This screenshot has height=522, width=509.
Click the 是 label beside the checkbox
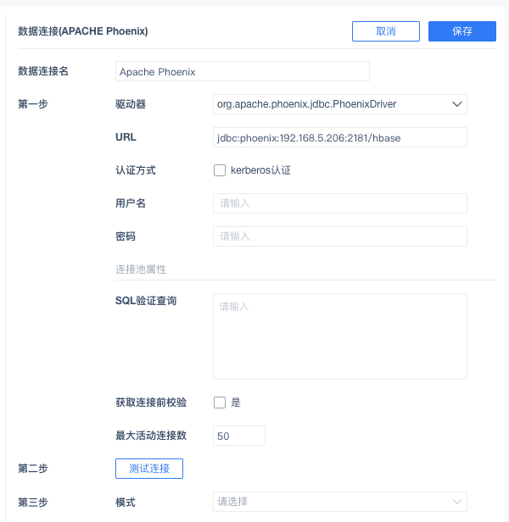click(x=236, y=403)
